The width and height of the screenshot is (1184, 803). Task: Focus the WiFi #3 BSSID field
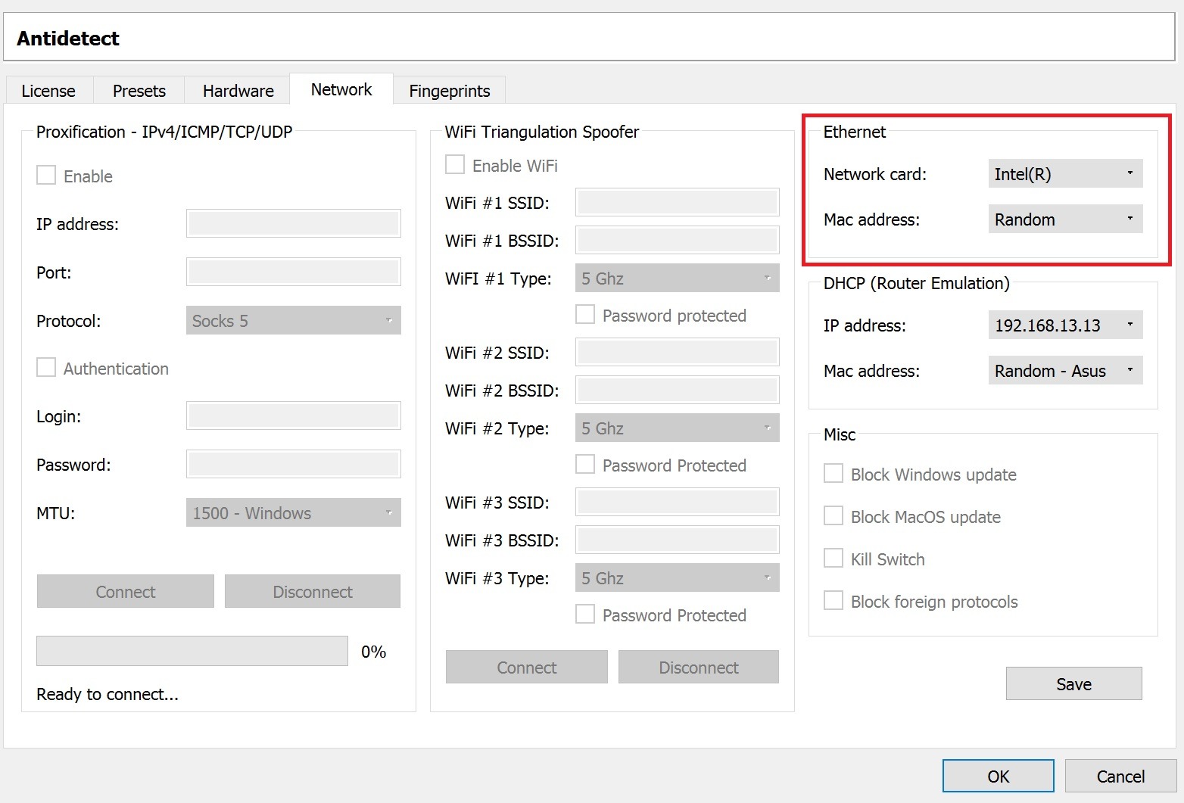(x=678, y=540)
